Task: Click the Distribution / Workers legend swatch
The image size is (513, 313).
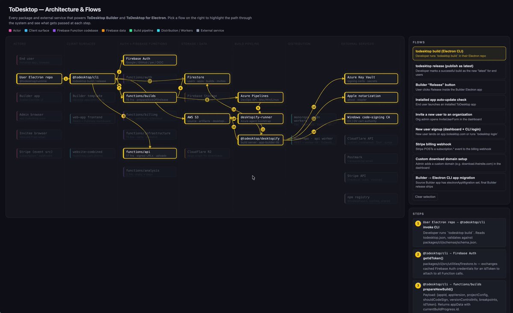Action: pos(159,31)
